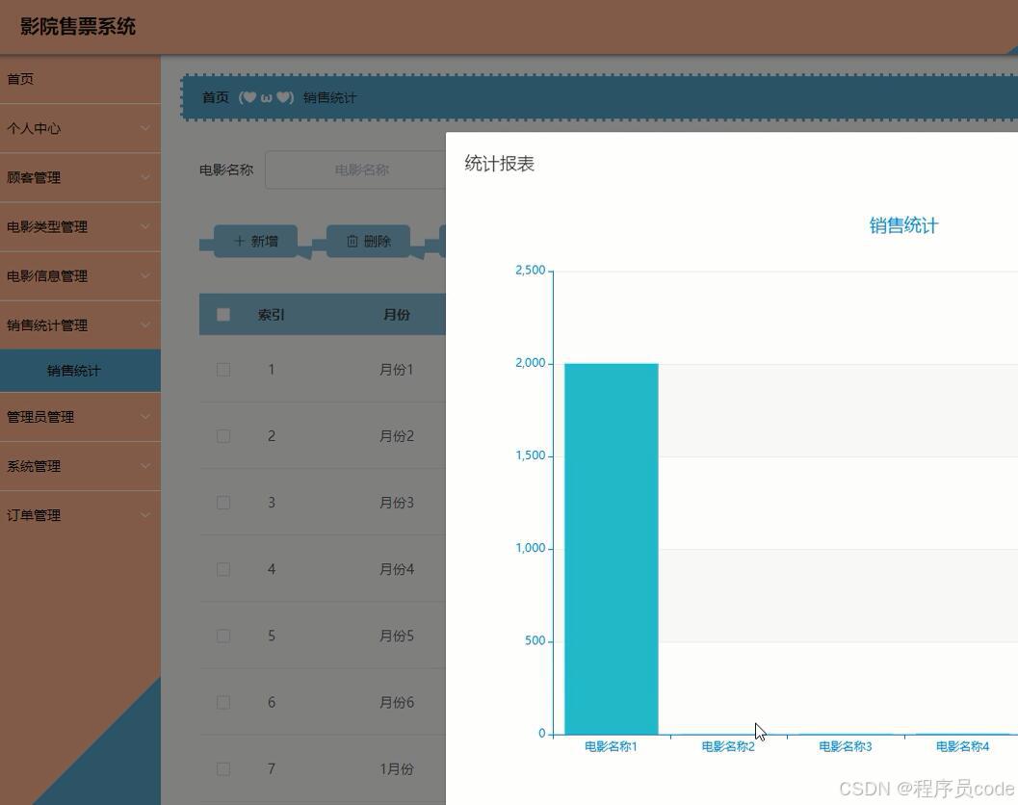Viewport: 1018px width, 805px height.
Task: Click the 索引 column header
Action: pos(271,315)
